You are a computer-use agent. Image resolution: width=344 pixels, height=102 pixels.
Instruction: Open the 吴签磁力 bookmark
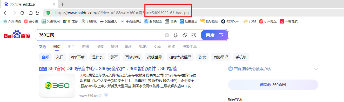(x=109, y=21)
